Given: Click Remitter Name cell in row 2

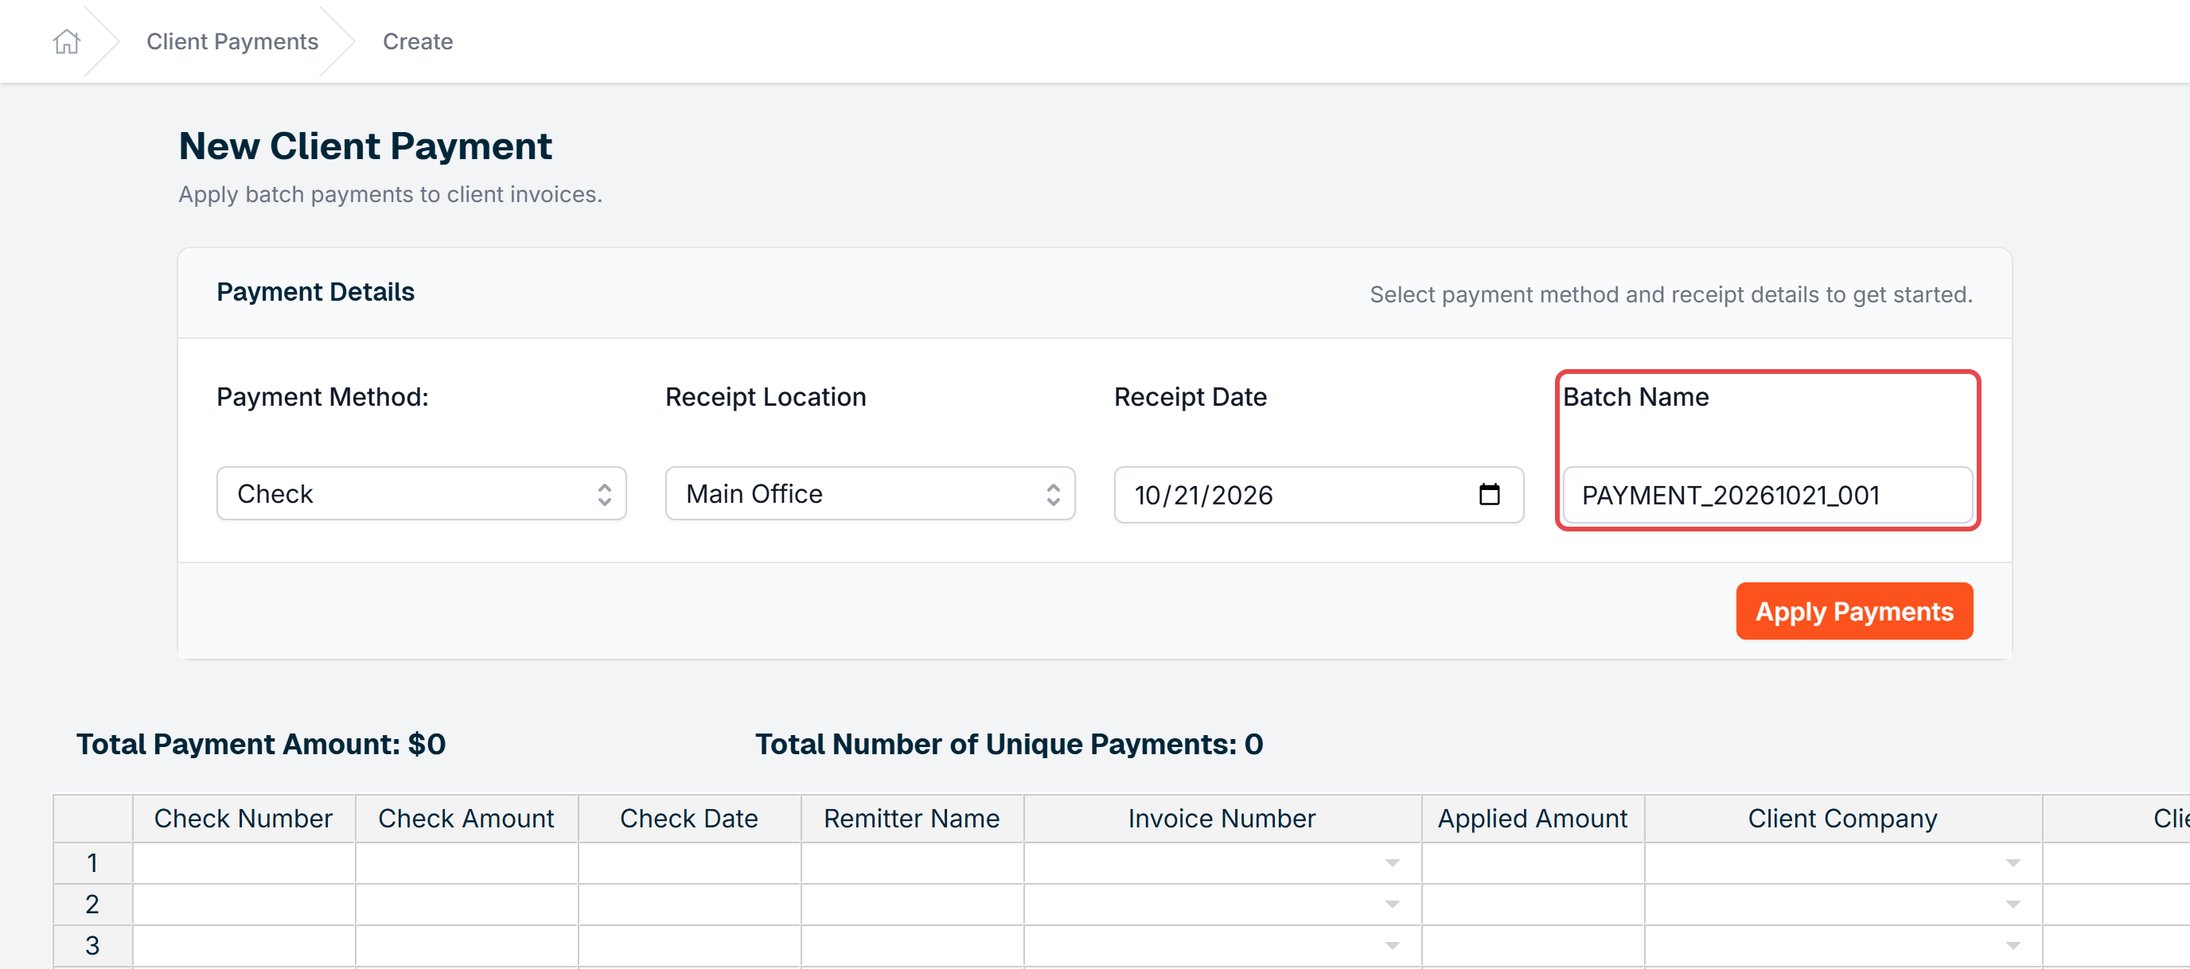Looking at the screenshot, I should pos(912,905).
